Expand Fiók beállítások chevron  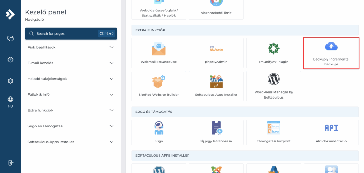112,47
